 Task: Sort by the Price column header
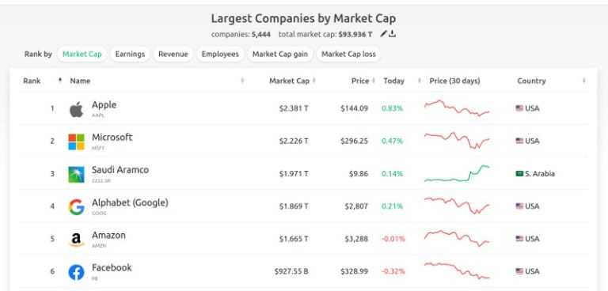[360, 81]
